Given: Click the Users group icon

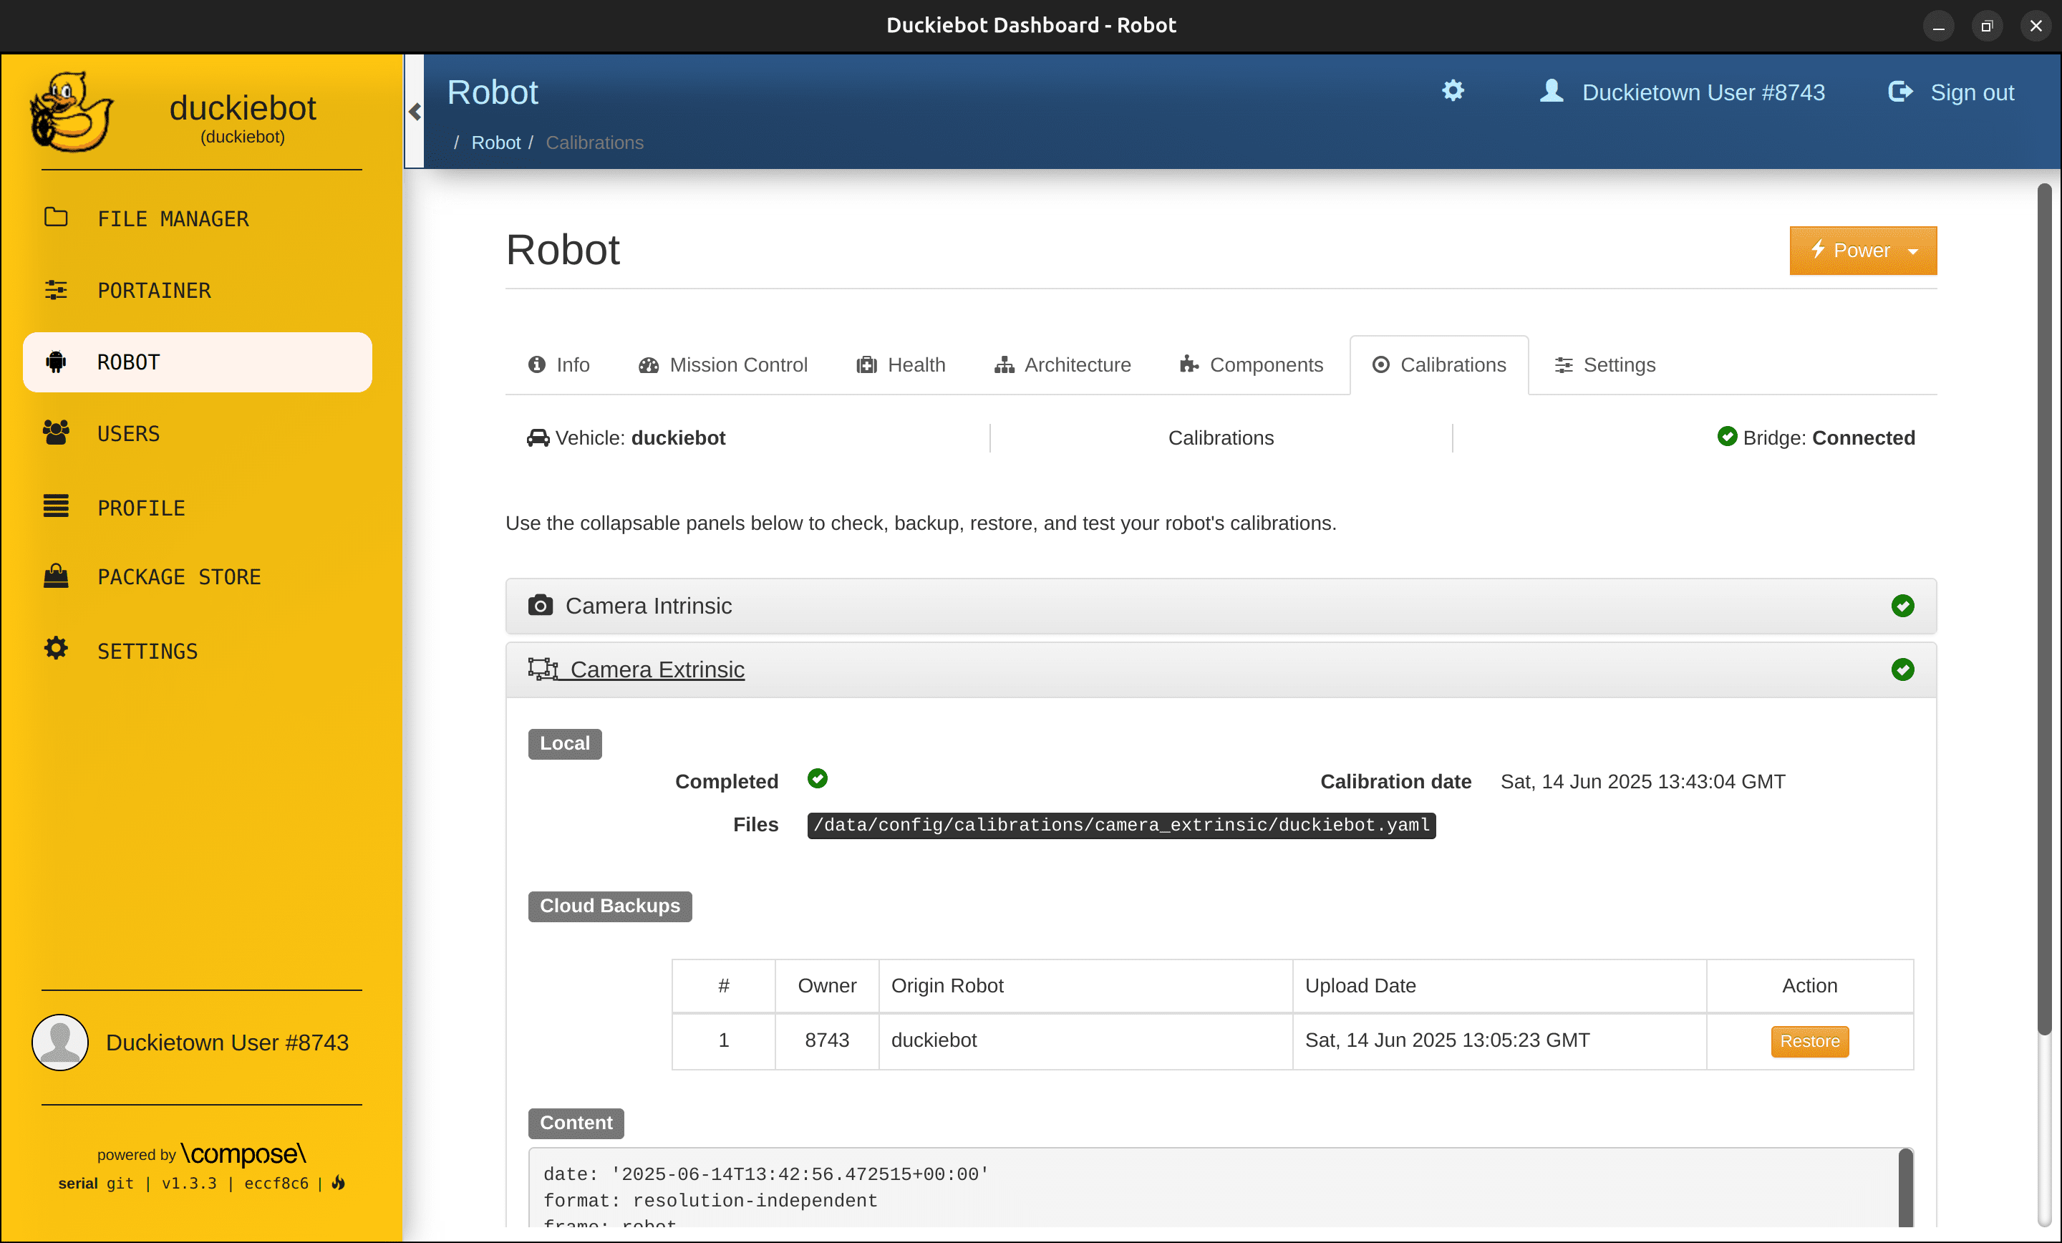Looking at the screenshot, I should click(x=56, y=432).
